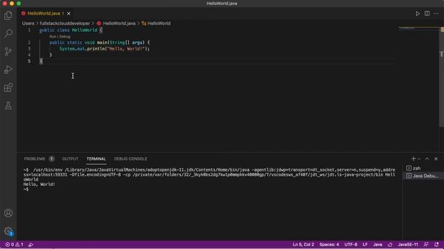
Task: Open the editor More Actions ellipsis
Action: pyautogui.click(x=436, y=14)
